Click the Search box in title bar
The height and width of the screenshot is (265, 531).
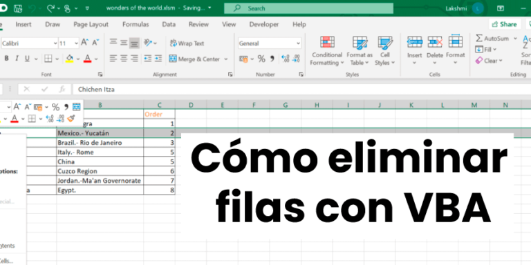(308, 8)
